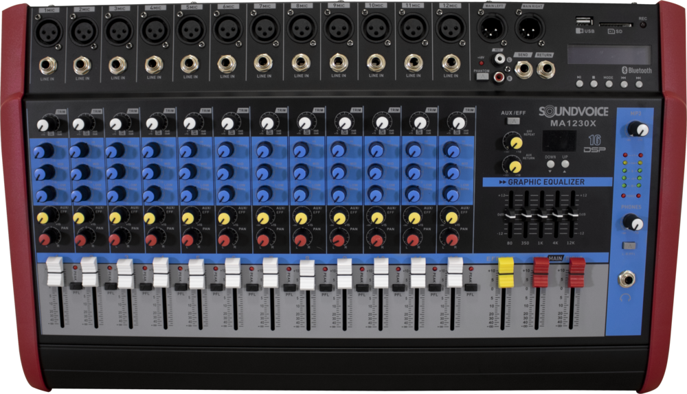Click the play/pause button of the MP3 player
The image size is (687, 394).
580,83
